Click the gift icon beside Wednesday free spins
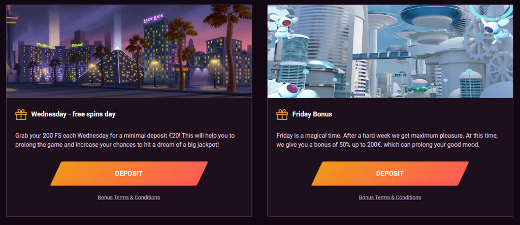This screenshot has height=225, width=520. tap(21, 114)
